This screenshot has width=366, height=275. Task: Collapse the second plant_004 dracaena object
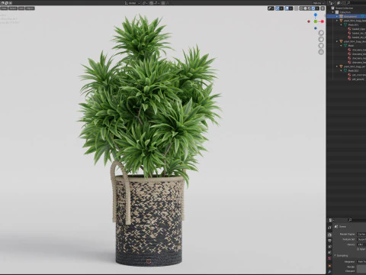point(337,41)
